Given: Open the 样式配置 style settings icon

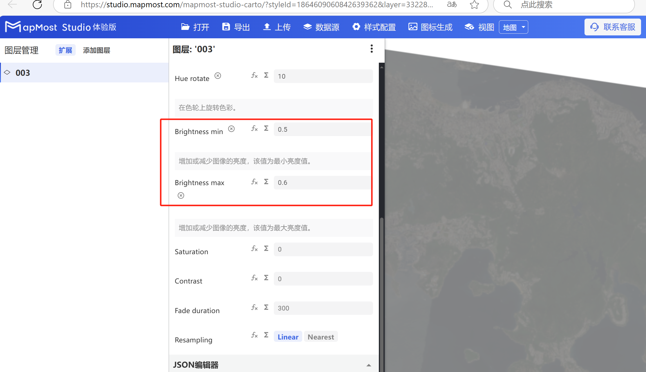Looking at the screenshot, I should 356,27.
